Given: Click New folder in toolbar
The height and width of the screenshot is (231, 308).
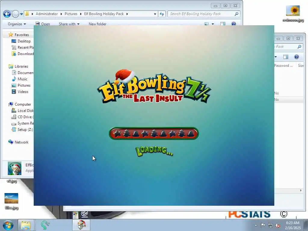Looking at the screenshot, I should [97, 24].
